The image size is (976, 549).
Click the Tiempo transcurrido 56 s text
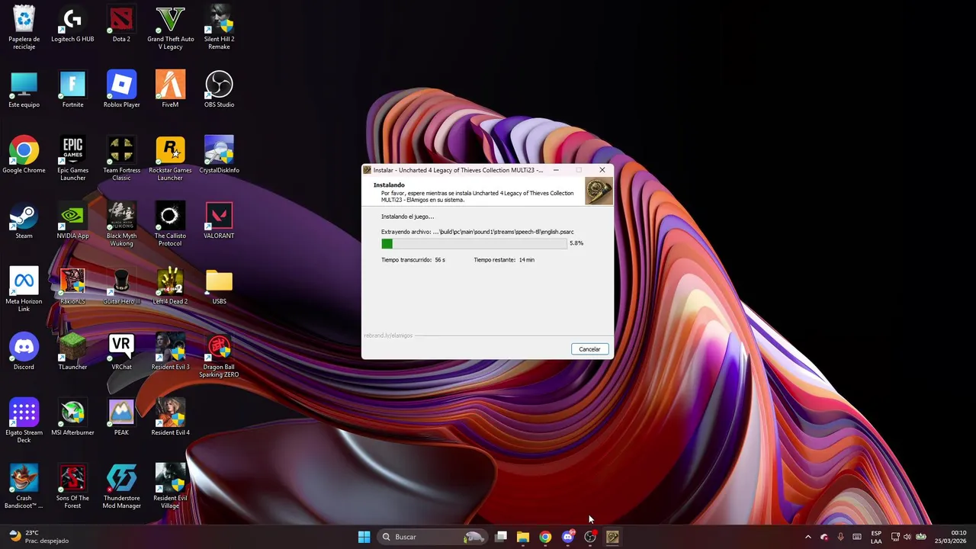(413, 260)
